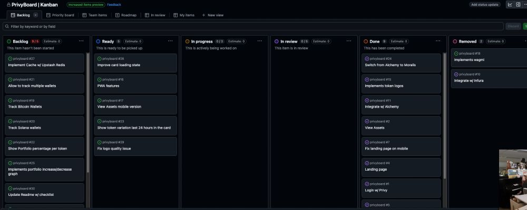This screenshot has width=527, height=210.
Task: Click the open issue icon on privyboard #26
Action: tap(100, 59)
